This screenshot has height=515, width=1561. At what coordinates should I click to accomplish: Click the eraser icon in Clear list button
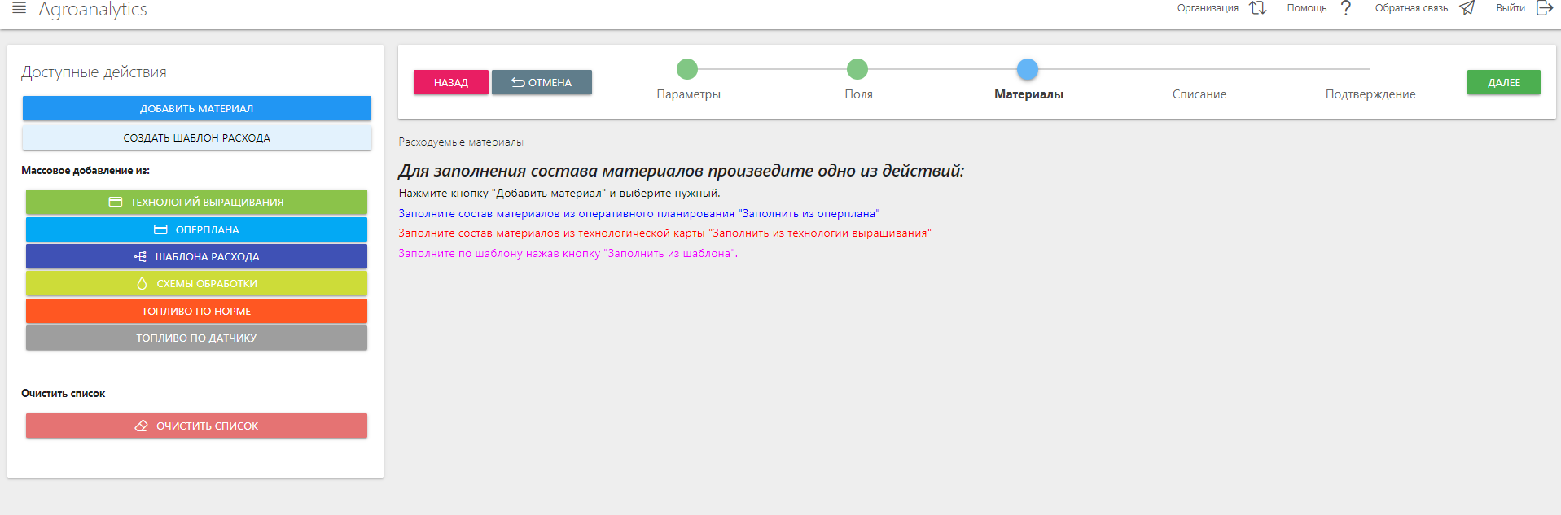(x=142, y=426)
